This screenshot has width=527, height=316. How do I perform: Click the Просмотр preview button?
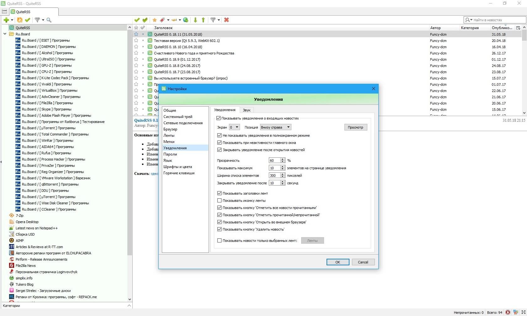pyautogui.click(x=355, y=127)
